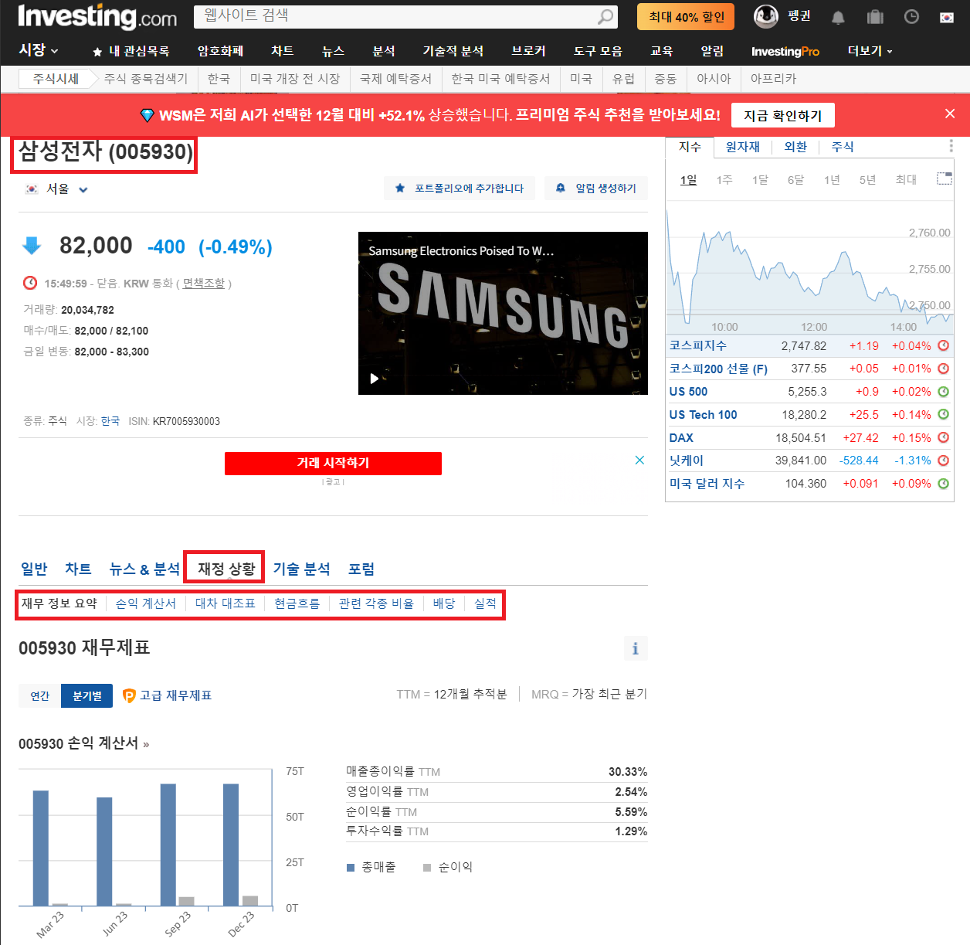The width and height of the screenshot is (970, 945).
Task: Open the 고급 재무제표 link
Action: tap(175, 695)
